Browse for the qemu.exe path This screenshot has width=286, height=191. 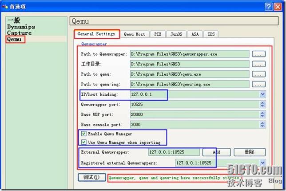coord(258,74)
